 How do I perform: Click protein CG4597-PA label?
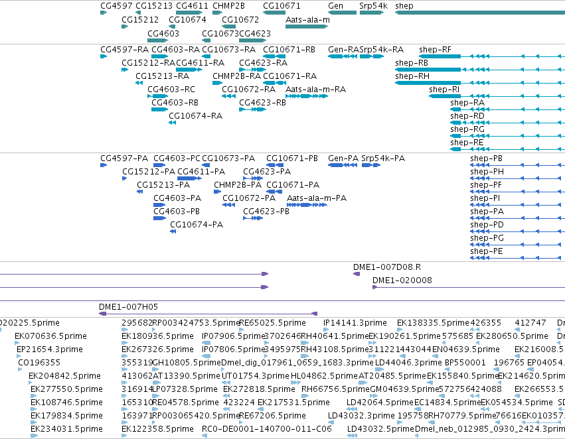124,158
